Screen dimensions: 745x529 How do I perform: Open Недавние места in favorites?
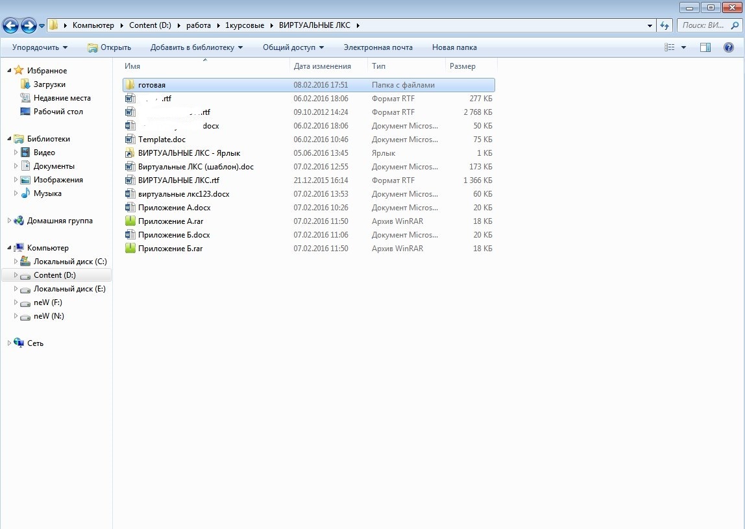coord(62,98)
